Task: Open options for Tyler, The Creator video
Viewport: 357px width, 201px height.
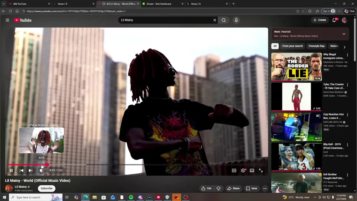Action: [x=347, y=85]
